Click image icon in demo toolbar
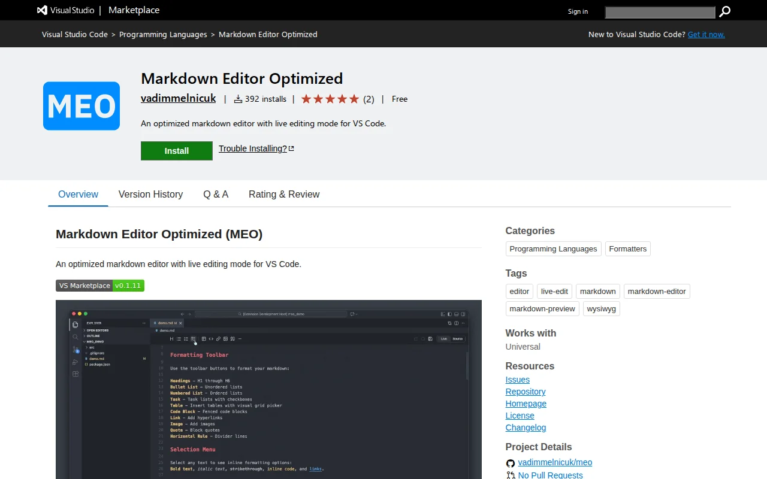Viewport: 767px width, 479px height. [x=225, y=339]
